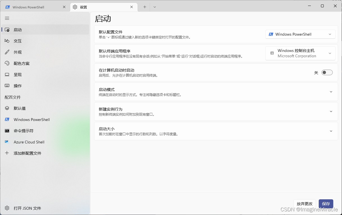The image size is (342, 215).
Task: Expand the 新建实例行为 section chevron
Action: [x=331, y=111]
